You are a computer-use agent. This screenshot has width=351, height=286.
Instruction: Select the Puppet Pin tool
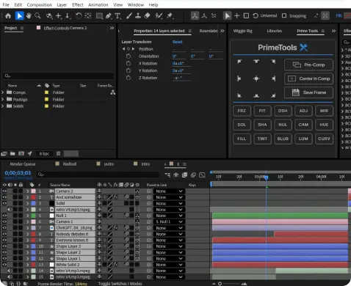(x=170, y=16)
